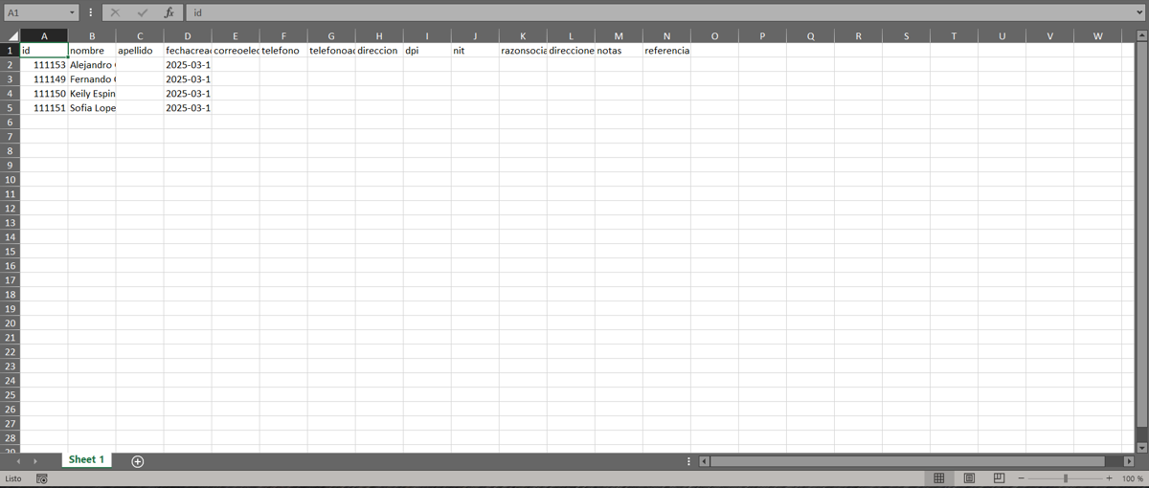Click the cell containing nombre
1149x488 pixels.
pyautogui.click(x=92, y=51)
